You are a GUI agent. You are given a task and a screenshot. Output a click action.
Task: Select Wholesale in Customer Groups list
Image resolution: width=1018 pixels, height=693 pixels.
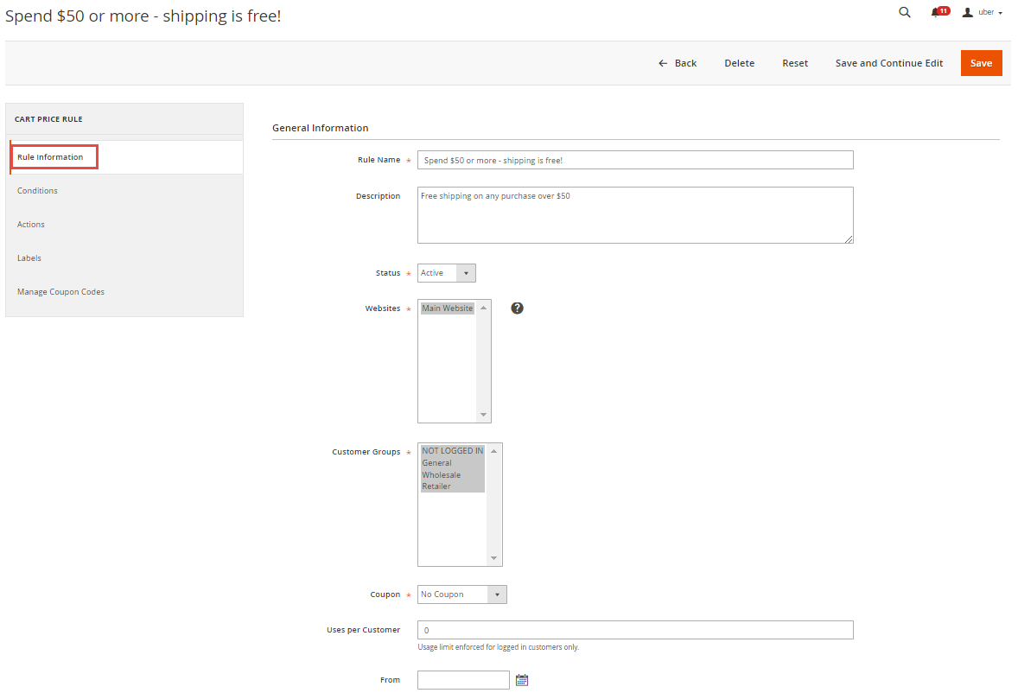click(x=442, y=474)
